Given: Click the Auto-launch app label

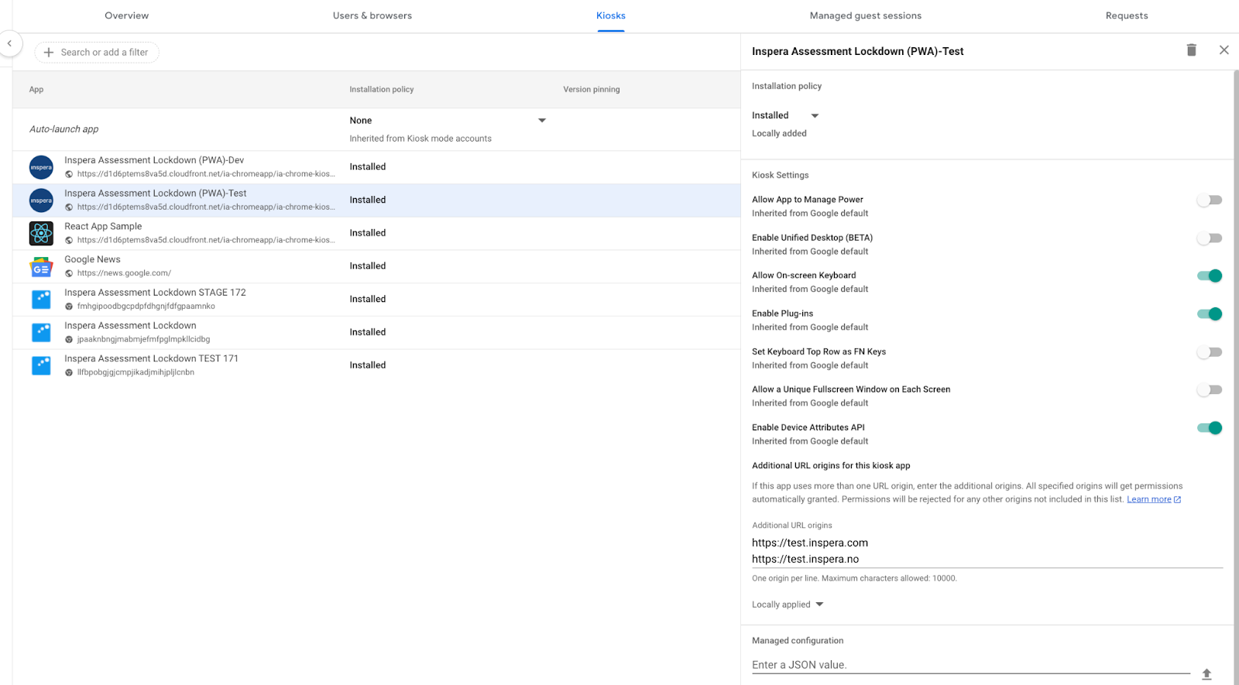Looking at the screenshot, I should (64, 129).
